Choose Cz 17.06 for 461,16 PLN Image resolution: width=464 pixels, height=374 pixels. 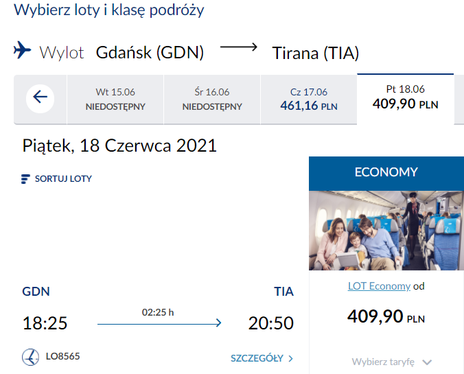tap(309, 100)
